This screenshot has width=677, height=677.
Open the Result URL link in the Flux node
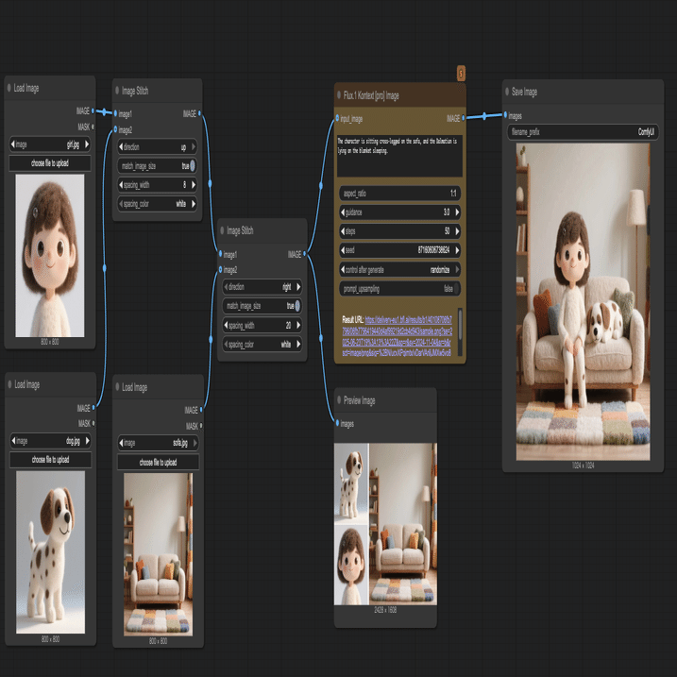click(x=397, y=336)
